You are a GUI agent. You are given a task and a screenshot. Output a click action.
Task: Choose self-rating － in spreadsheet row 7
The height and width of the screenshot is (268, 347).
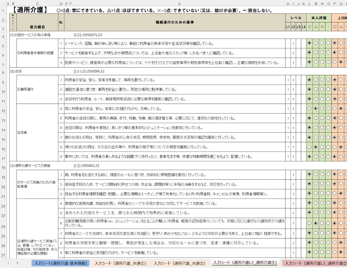tap(328, 62)
